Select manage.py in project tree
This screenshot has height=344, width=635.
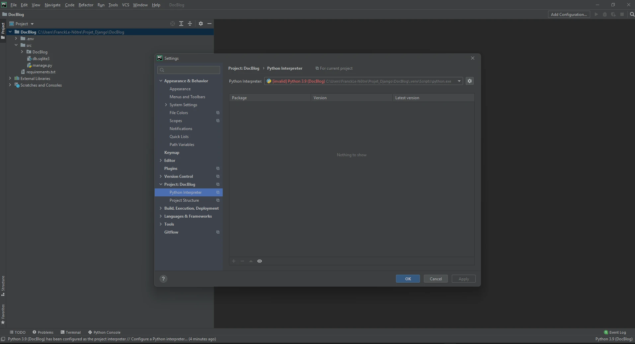click(x=42, y=65)
